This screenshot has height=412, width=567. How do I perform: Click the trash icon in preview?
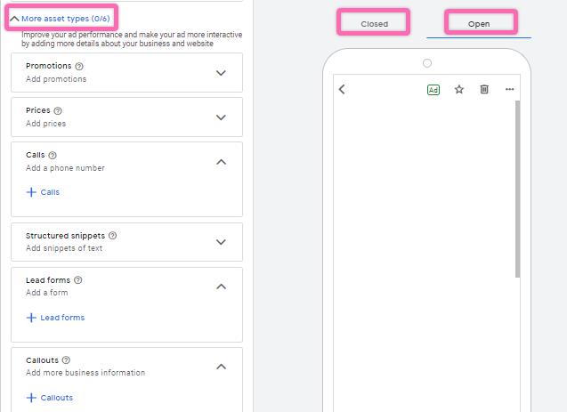tap(484, 90)
